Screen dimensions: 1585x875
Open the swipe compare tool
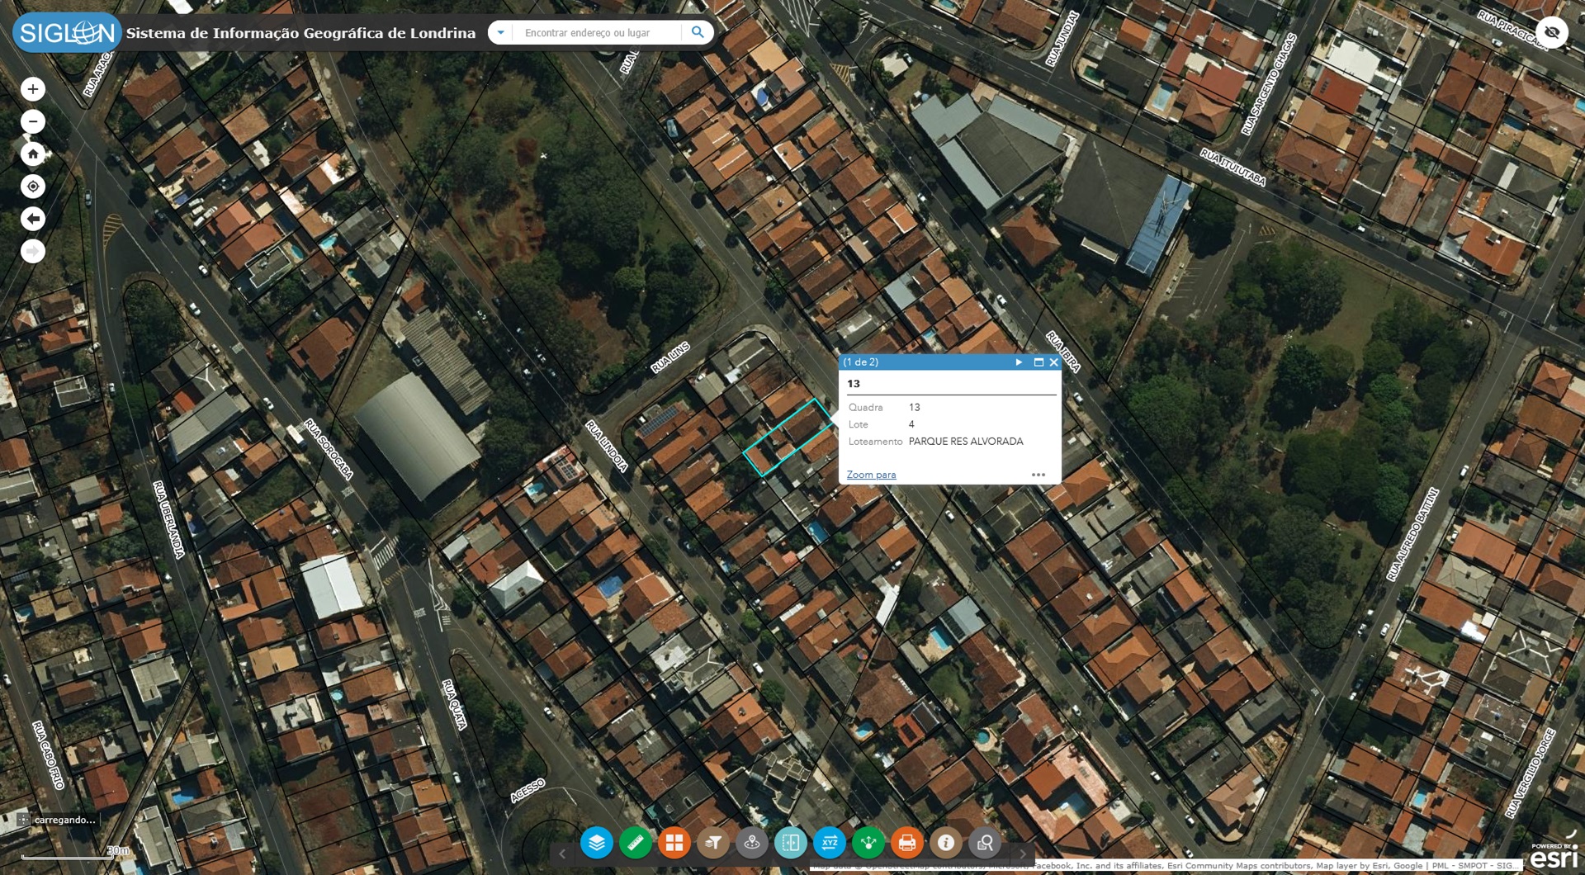pyautogui.click(x=791, y=843)
